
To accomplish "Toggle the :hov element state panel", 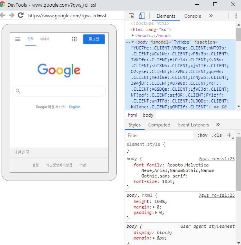I will [x=203, y=135].
